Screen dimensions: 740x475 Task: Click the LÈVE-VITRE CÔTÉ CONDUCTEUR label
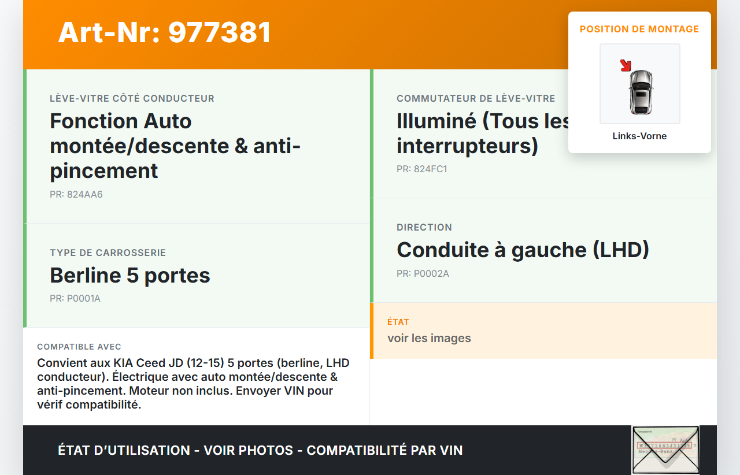click(x=132, y=99)
